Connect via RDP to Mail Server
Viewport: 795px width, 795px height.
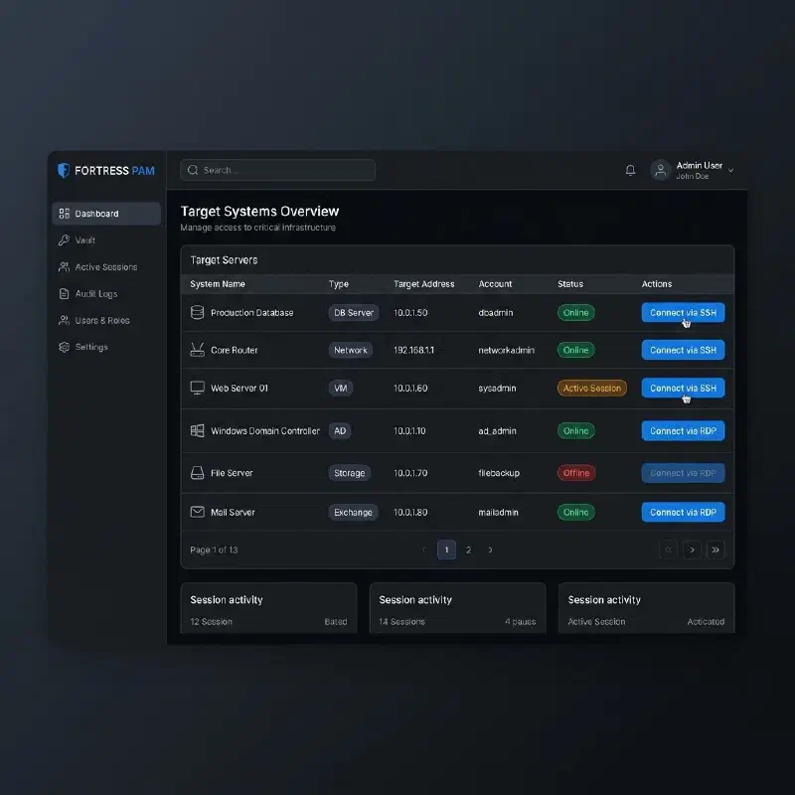(x=683, y=512)
